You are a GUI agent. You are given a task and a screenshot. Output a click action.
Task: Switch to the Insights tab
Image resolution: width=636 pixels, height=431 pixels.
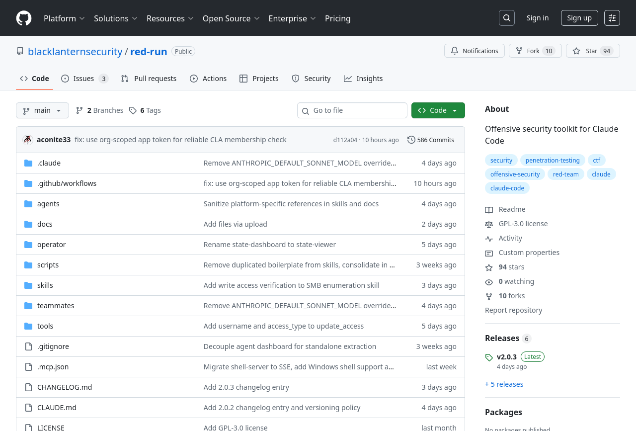(363, 79)
